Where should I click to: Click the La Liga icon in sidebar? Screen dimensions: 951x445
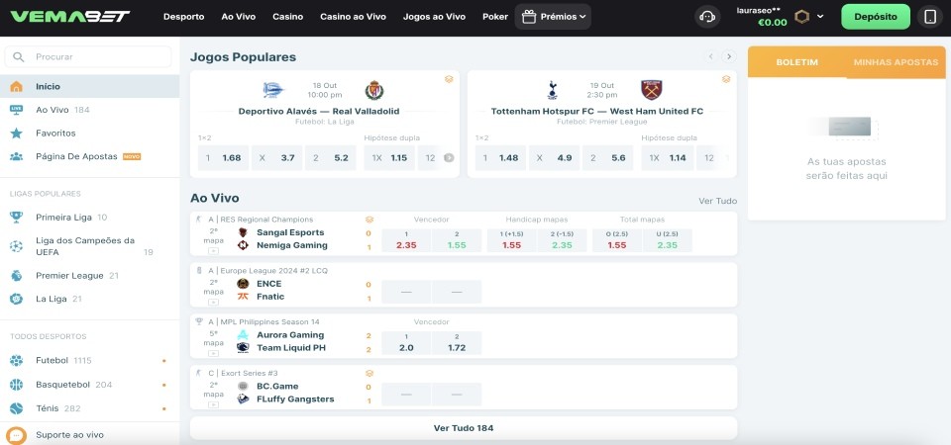point(17,299)
